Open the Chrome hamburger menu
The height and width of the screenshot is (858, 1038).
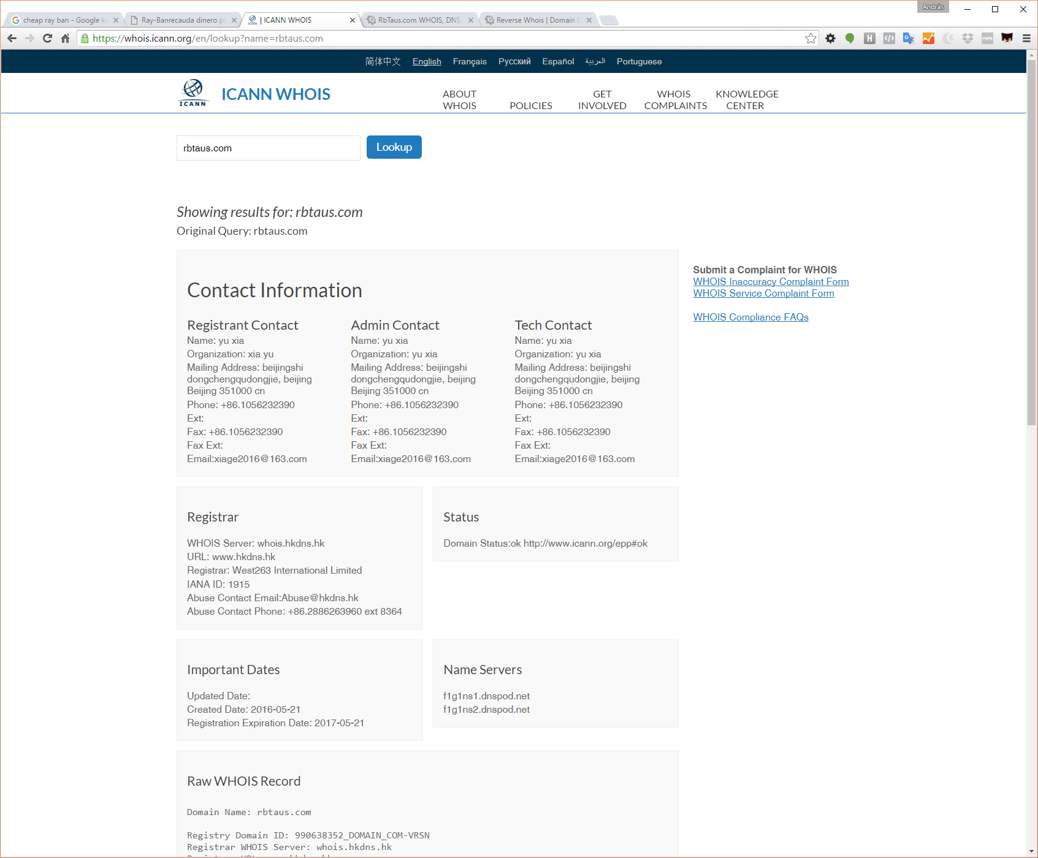(1026, 39)
